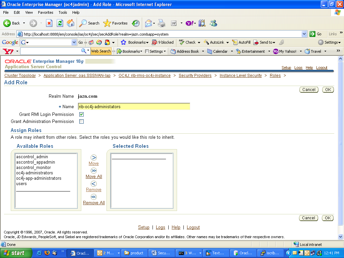
Task: Click the Yahoo search input box
Action: (x=51, y=51)
